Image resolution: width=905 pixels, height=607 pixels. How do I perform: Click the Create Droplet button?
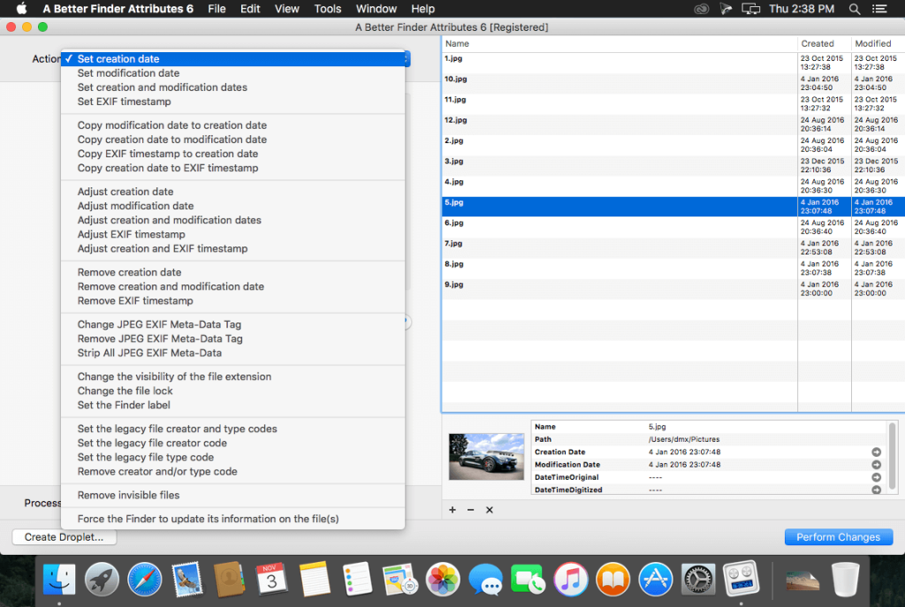[x=63, y=536]
